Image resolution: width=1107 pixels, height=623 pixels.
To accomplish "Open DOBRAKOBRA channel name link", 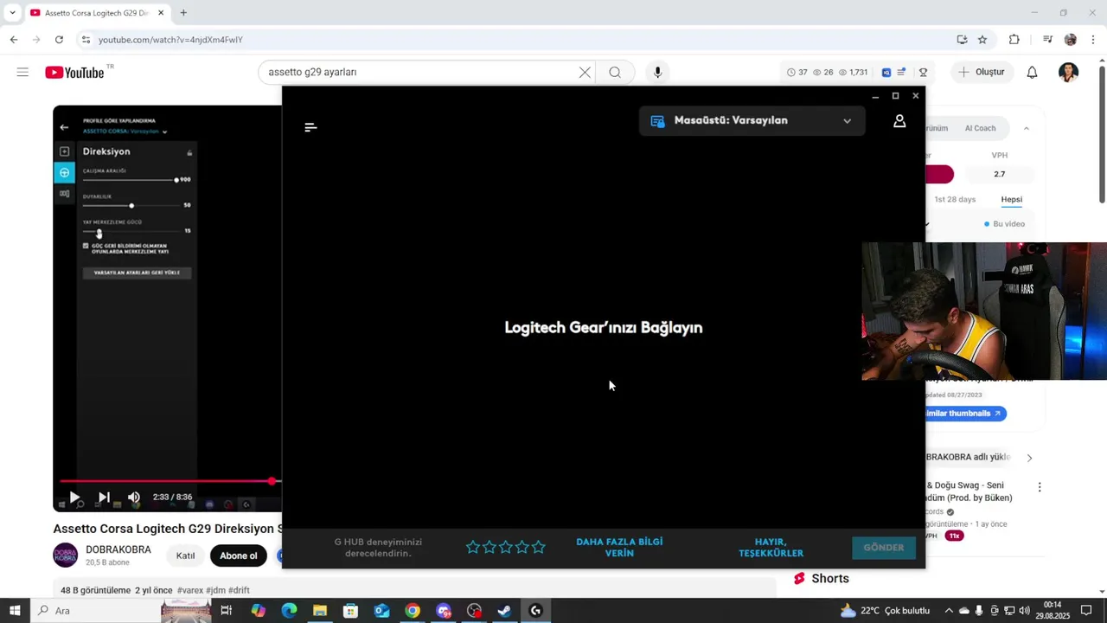I will click(x=118, y=550).
